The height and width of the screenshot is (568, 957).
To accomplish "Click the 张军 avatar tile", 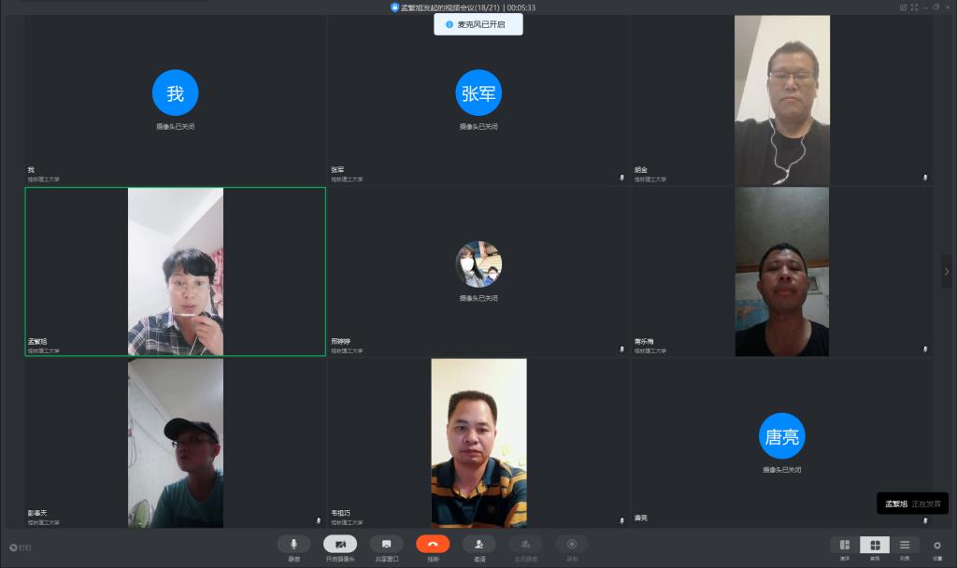I will tap(478, 92).
